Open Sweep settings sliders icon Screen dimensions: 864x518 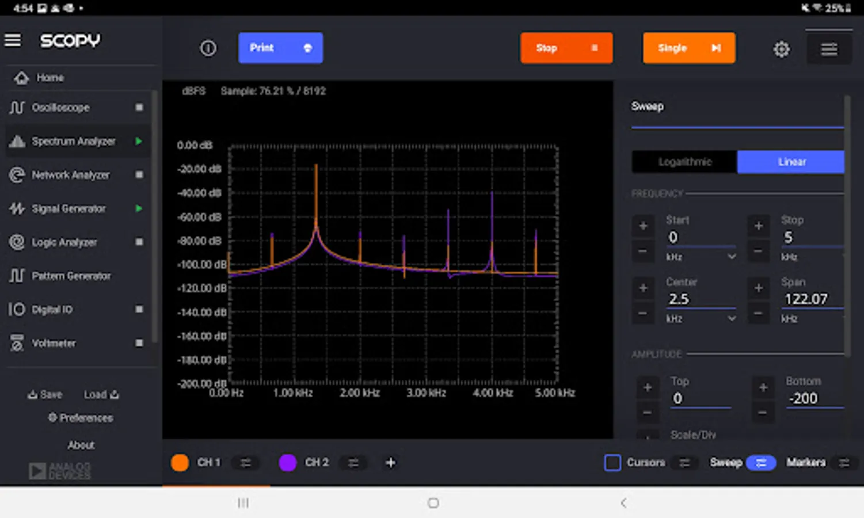(x=761, y=463)
